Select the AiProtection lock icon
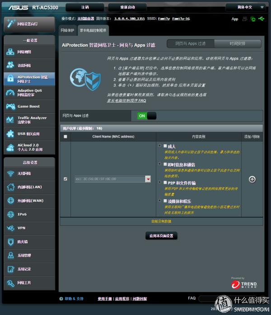This screenshot has width=271, height=315. tap(10, 79)
